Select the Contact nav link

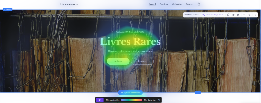point(190,4)
